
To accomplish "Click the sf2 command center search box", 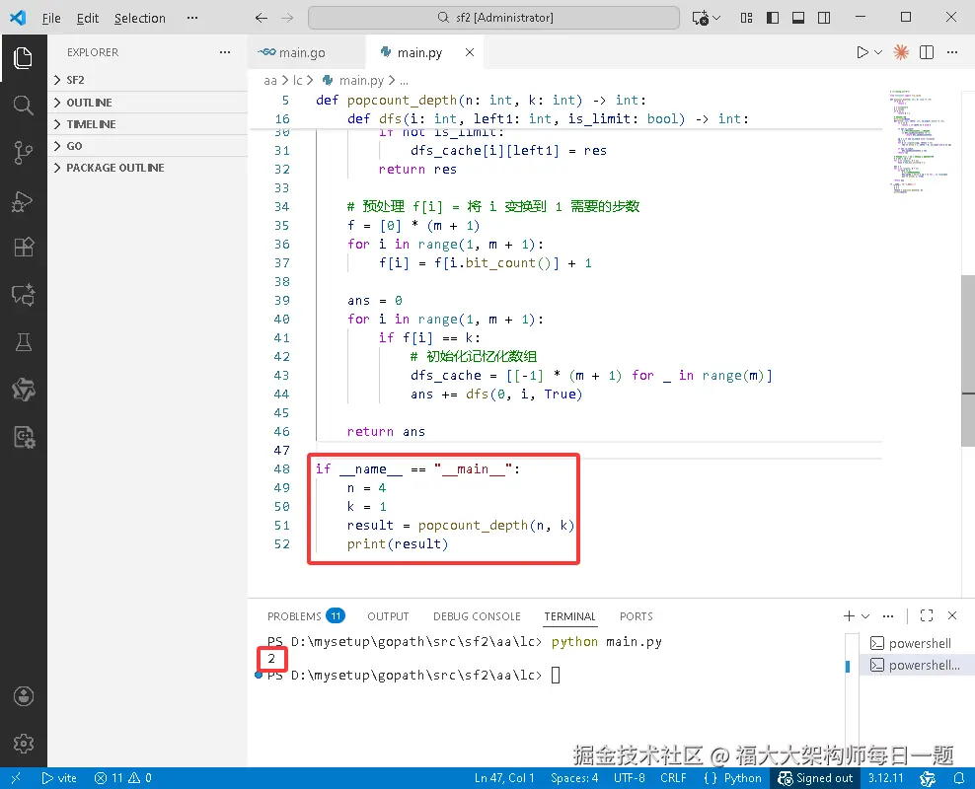I will click(x=493, y=18).
